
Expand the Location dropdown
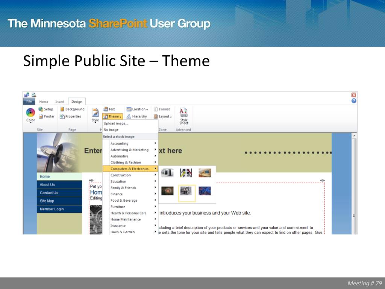(137, 109)
